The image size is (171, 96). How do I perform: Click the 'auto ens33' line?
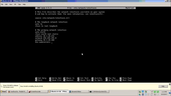pyautogui.click(x=40, y=32)
